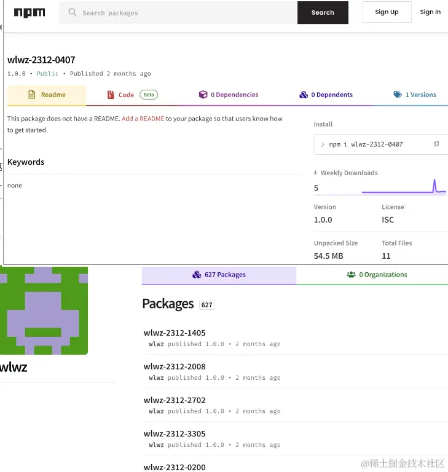Click the black Search button
The width and height of the screenshot is (448, 472).
(x=323, y=13)
